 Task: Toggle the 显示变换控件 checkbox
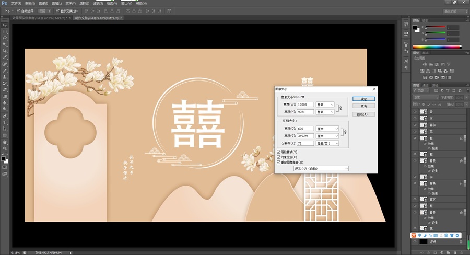(x=57, y=11)
